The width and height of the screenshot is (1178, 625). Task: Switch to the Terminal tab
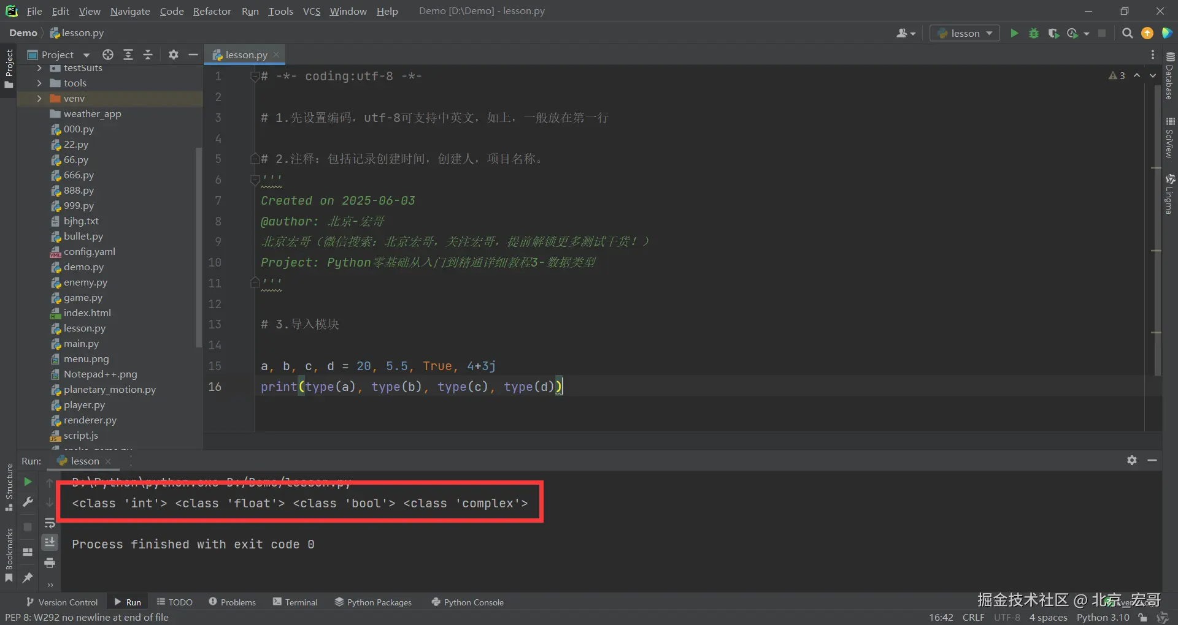tap(295, 602)
